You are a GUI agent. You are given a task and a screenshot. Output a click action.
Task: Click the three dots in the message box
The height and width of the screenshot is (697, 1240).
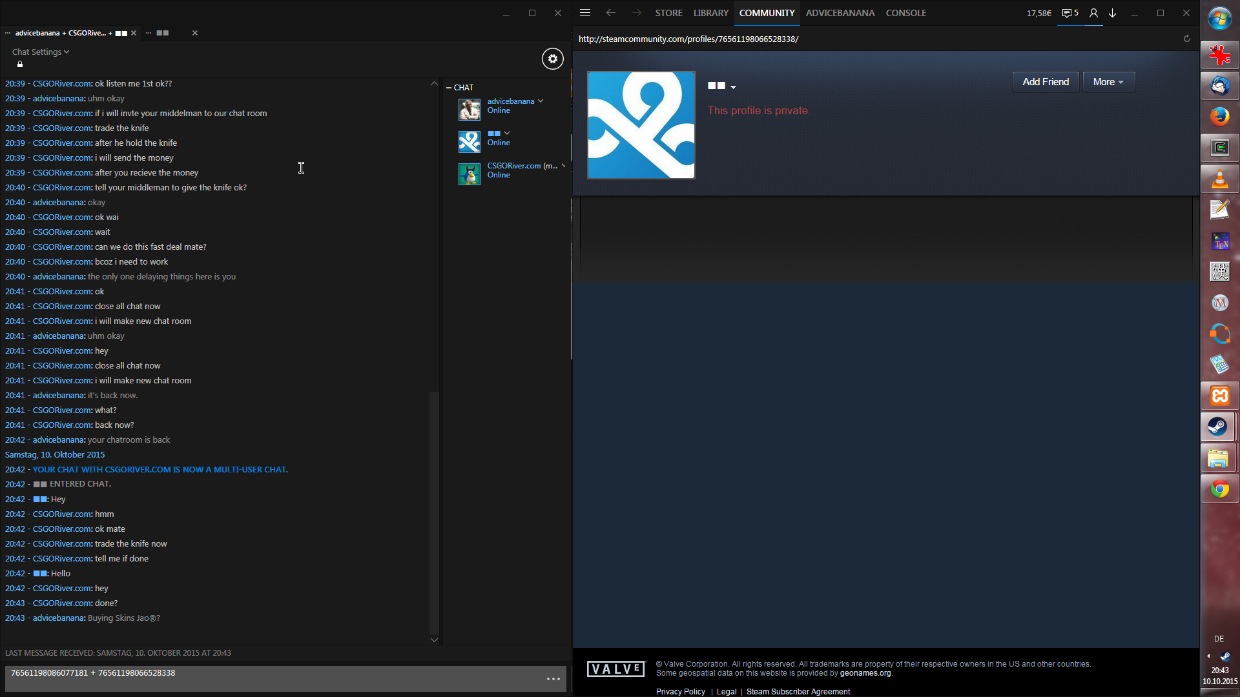553,678
